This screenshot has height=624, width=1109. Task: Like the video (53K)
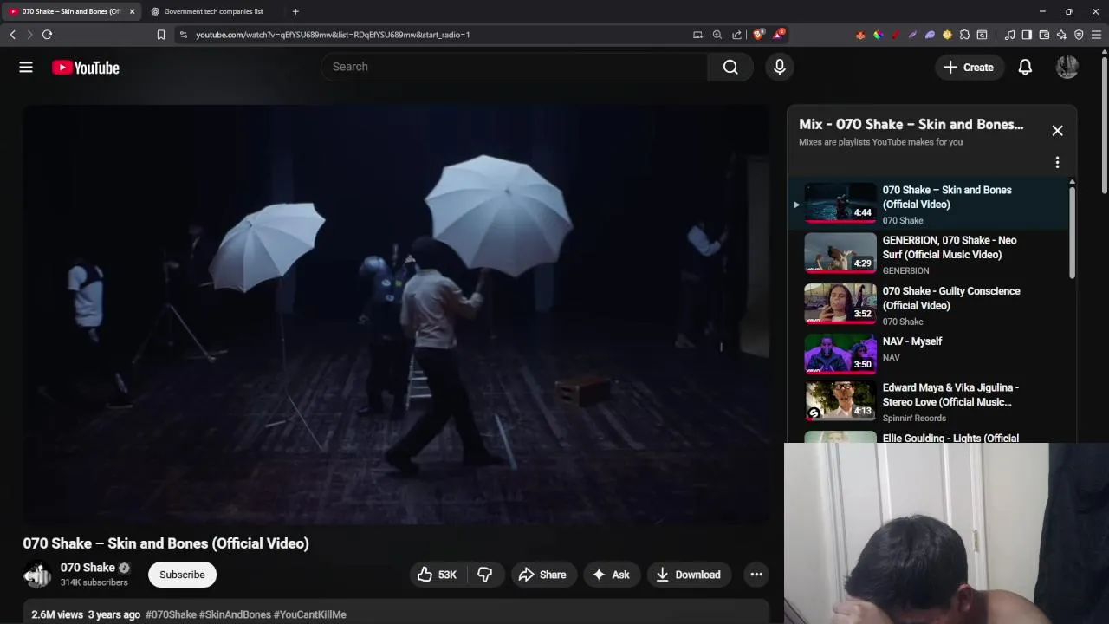click(439, 575)
